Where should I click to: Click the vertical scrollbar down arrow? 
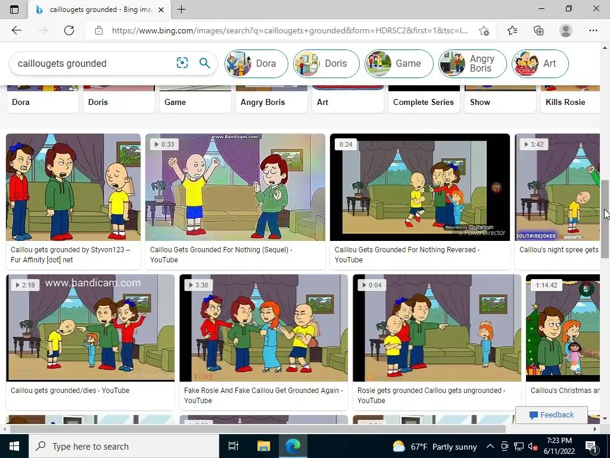coord(605,419)
